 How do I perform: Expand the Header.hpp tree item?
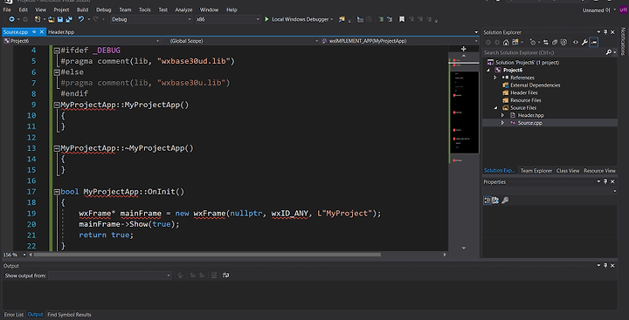(x=502, y=115)
